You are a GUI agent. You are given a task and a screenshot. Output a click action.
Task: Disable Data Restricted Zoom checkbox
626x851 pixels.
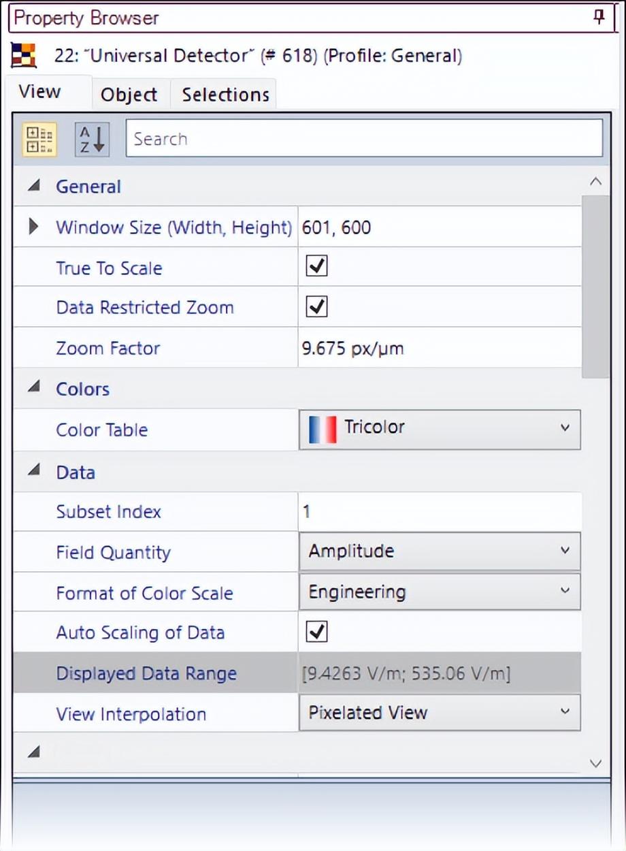click(317, 307)
